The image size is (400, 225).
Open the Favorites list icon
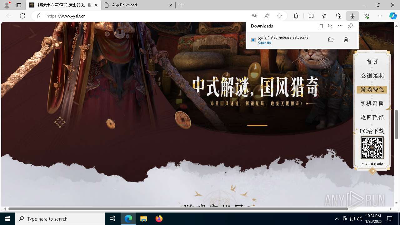click(x=325, y=16)
